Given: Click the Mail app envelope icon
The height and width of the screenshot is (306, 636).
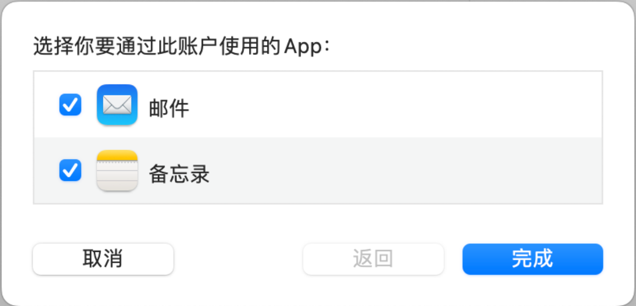Looking at the screenshot, I should click(x=117, y=105).
